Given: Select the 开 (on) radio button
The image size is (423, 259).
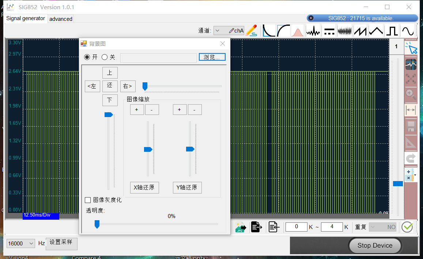Looking at the screenshot, I should pyautogui.click(x=87, y=57).
